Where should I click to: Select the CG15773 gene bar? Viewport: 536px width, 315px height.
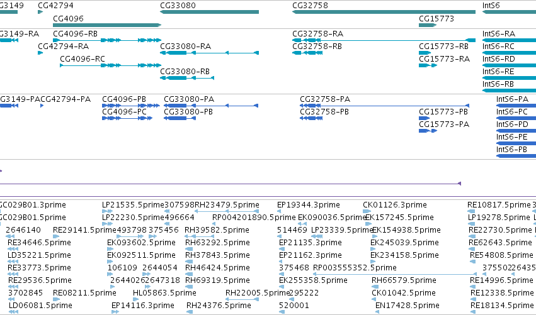pyautogui.click(x=428, y=25)
